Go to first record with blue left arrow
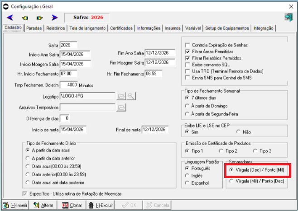The width and height of the screenshot is (298, 211). point(10,18)
